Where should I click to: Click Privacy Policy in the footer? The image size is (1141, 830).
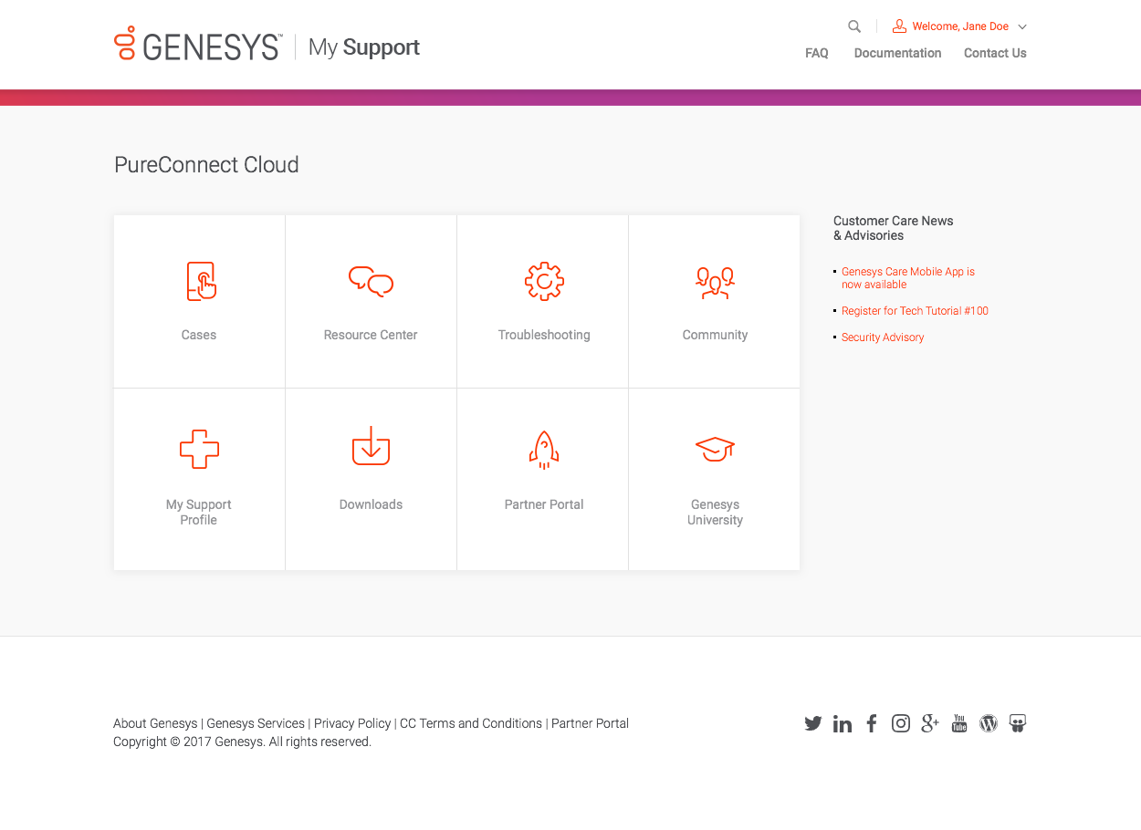pos(352,723)
